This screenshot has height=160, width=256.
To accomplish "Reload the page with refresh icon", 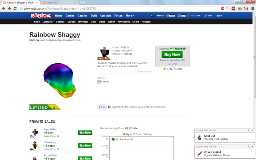I will tap(15, 8).
